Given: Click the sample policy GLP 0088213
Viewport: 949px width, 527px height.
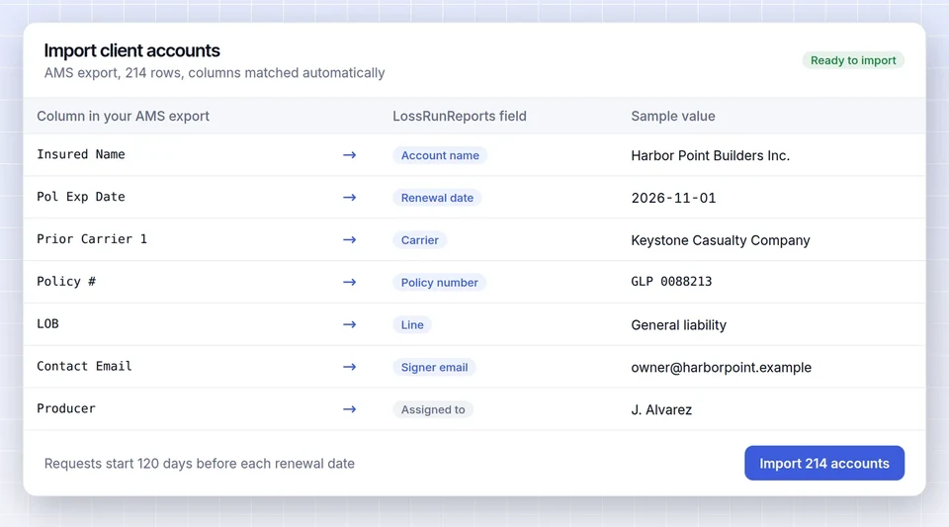Looking at the screenshot, I should (x=671, y=282).
